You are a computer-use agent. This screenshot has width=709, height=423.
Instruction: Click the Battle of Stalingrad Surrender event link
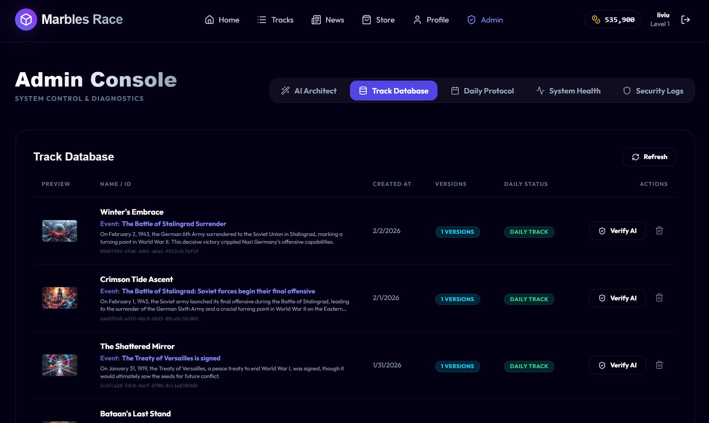(174, 224)
